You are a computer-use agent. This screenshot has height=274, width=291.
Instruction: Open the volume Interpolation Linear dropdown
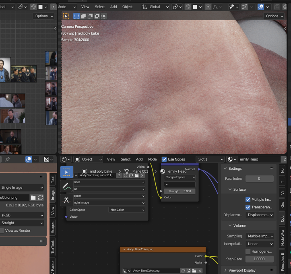[260, 244]
